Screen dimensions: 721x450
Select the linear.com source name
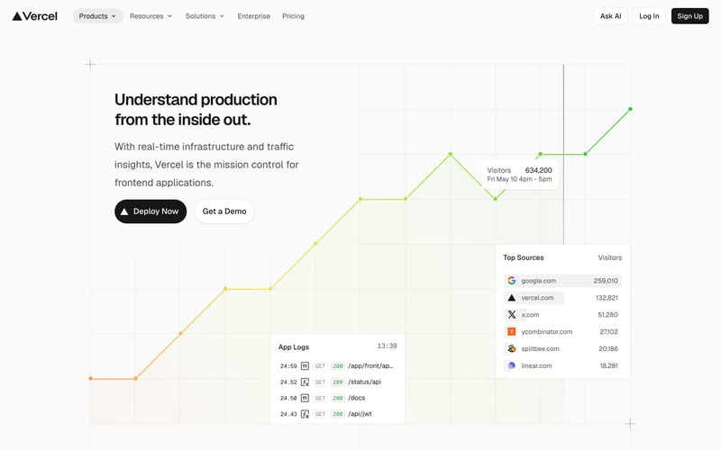click(536, 365)
